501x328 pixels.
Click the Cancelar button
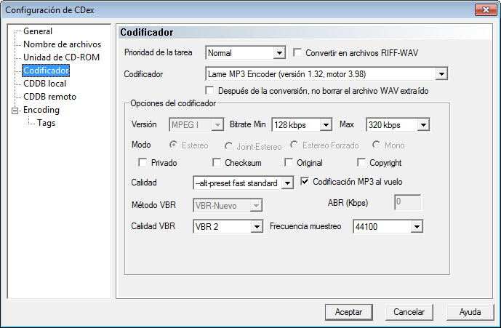(x=409, y=312)
